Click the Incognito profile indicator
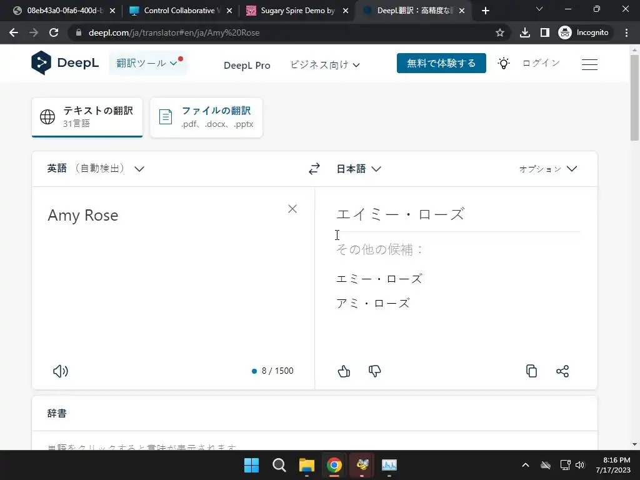The image size is (640, 480). [x=584, y=32]
